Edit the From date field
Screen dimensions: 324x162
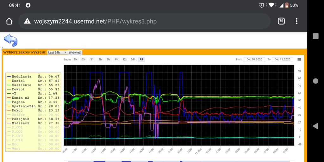254,59
